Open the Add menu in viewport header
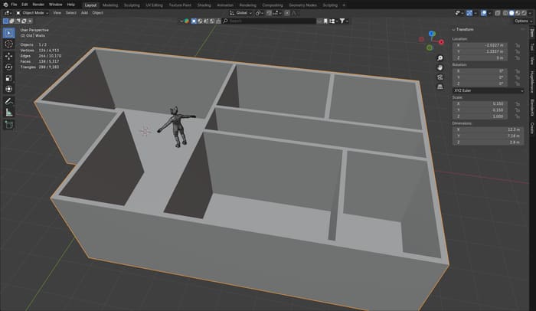This screenshot has height=311, width=536. pyautogui.click(x=84, y=13)
